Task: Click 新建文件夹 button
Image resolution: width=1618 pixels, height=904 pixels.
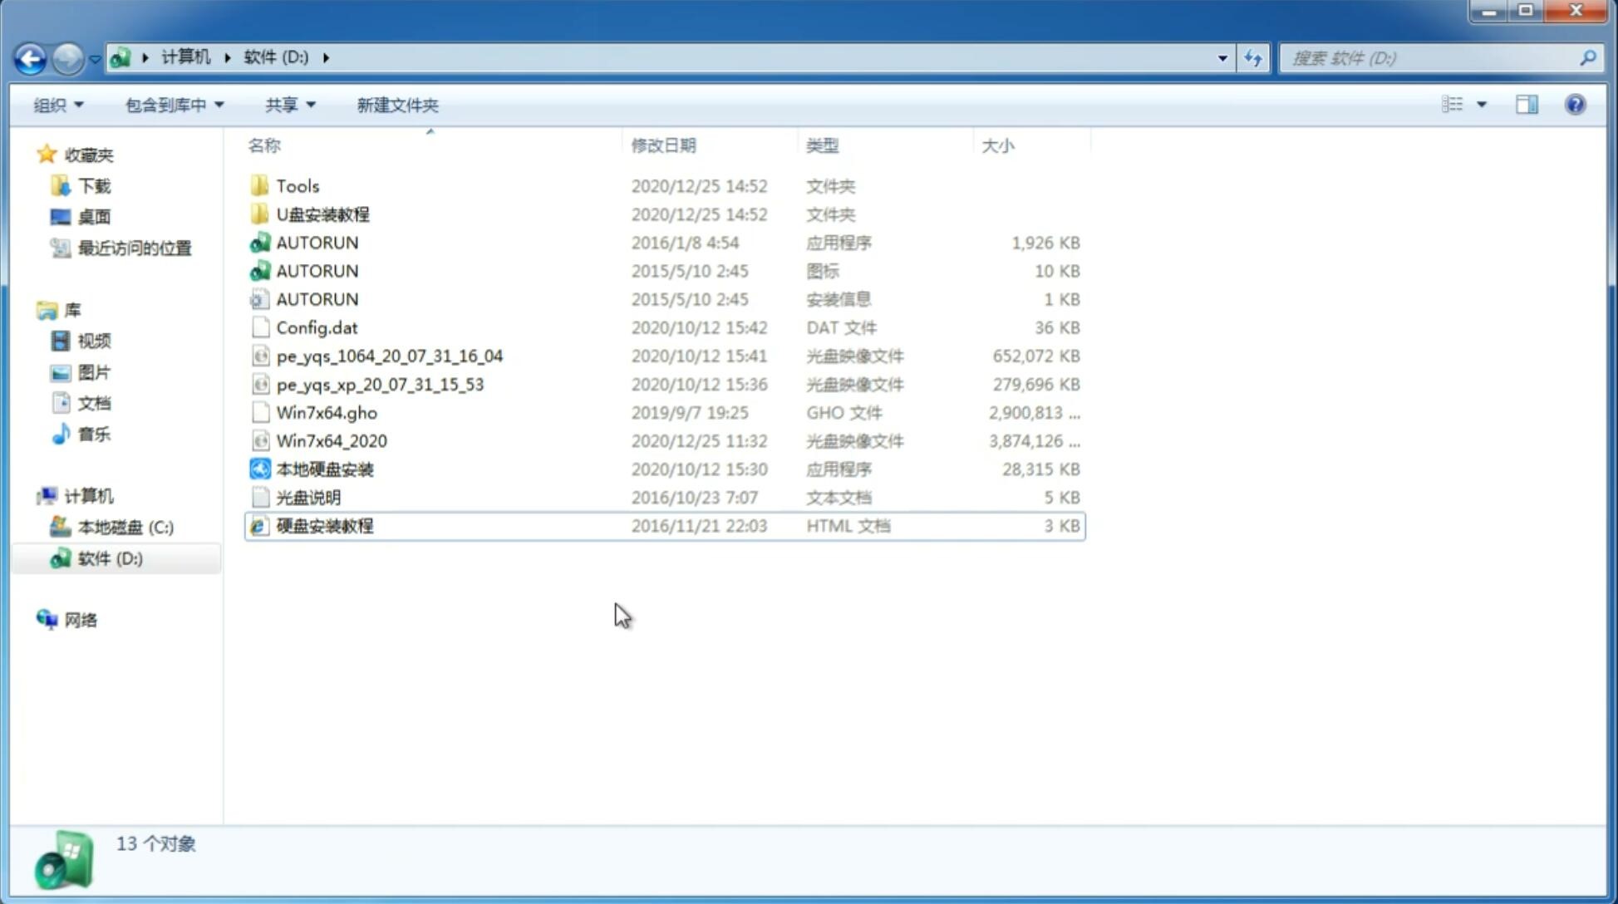Action: click(396, 105)
